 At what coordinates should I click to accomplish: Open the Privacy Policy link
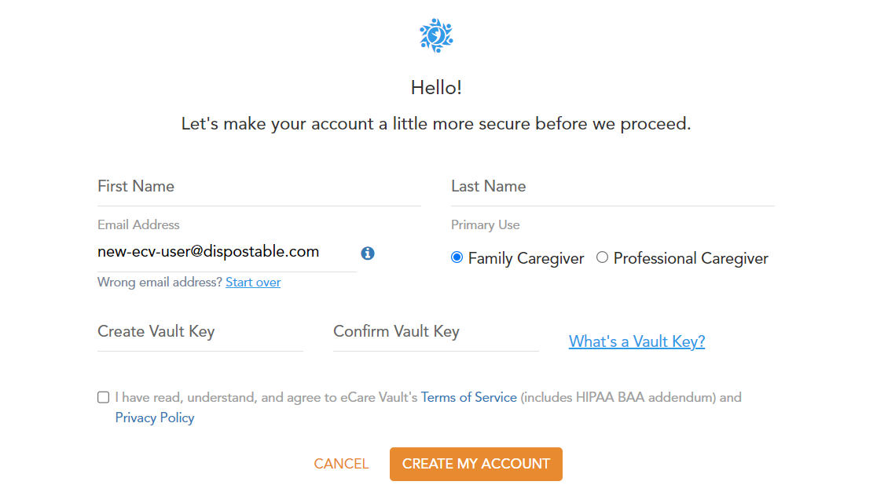click(155, 418)
